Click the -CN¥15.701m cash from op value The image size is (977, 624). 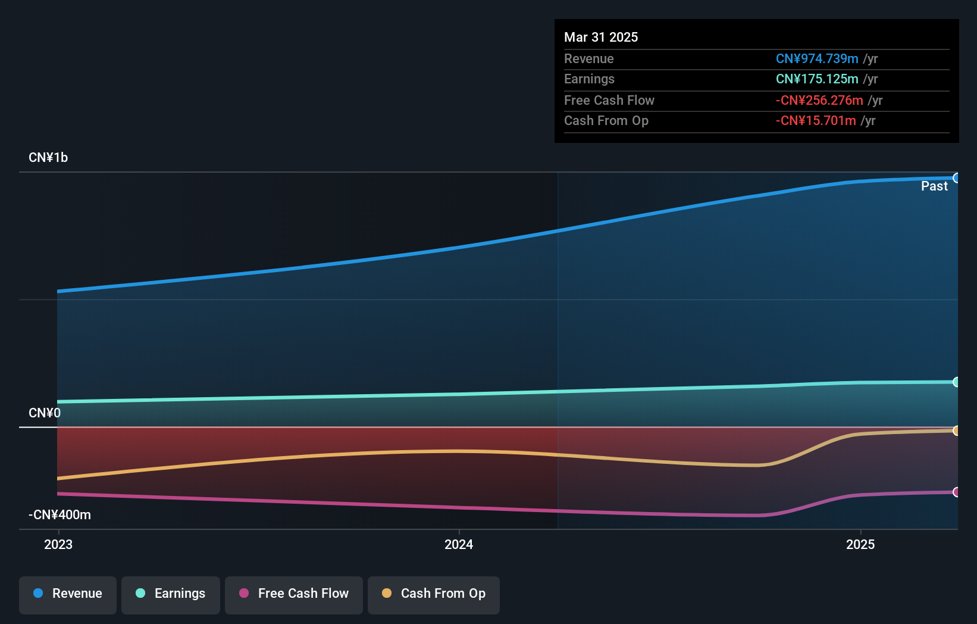pos(816,121)
